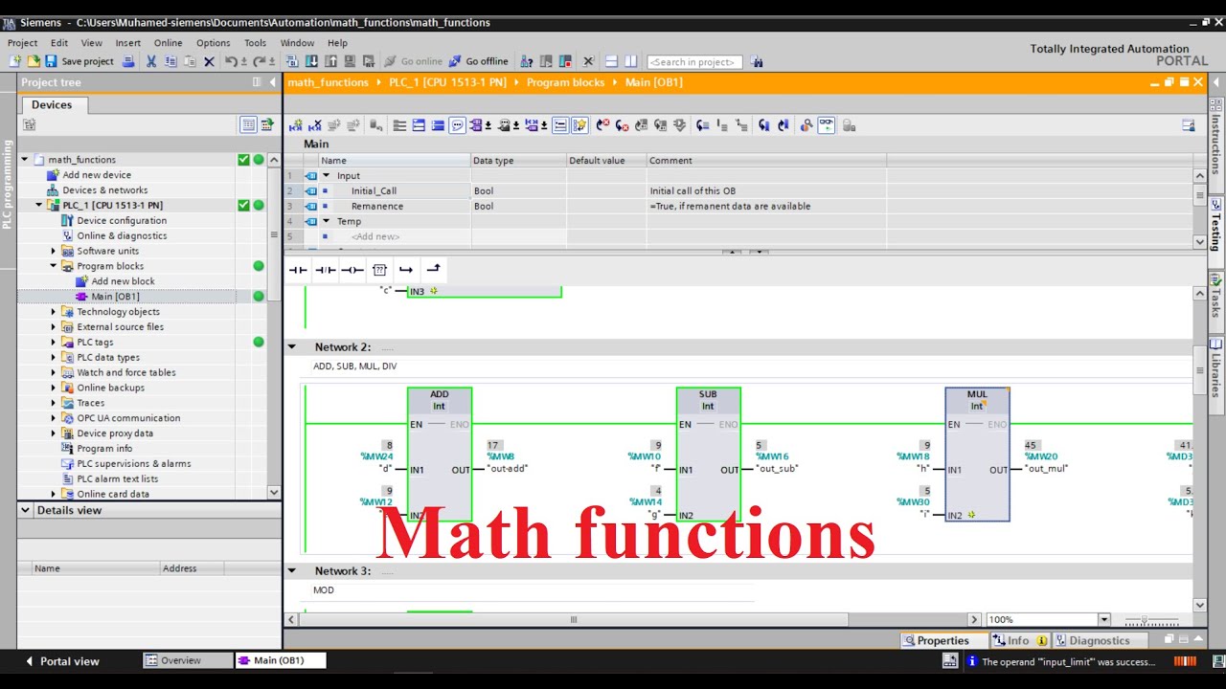Collapse the Program blocks folder
1226x689 pixels.
54,266
